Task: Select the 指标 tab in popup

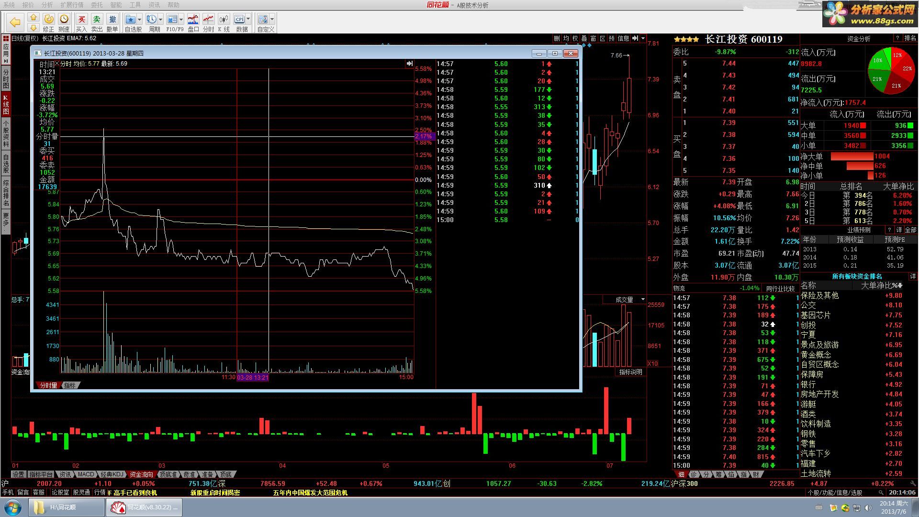Action: pos(70,385)
